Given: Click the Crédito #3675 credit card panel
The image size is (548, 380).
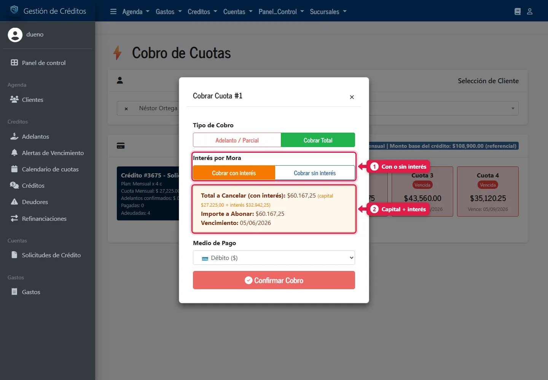Looking at the screenshot, I should click(148, 193).
